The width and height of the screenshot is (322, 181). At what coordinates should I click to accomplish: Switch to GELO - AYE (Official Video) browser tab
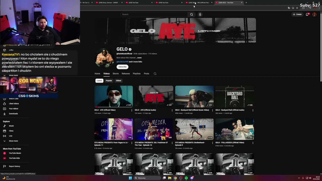tap(199, 3)
